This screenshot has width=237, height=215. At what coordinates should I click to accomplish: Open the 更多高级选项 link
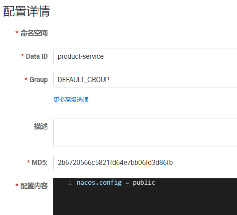tap(71, 100)
